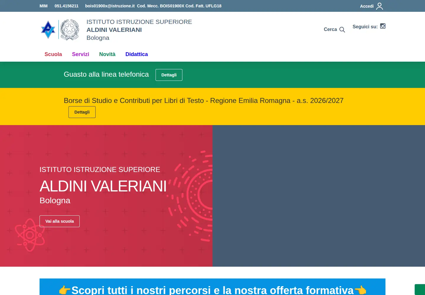
Task: Click the Accedi user profile icon
Action: coord(380,6)
